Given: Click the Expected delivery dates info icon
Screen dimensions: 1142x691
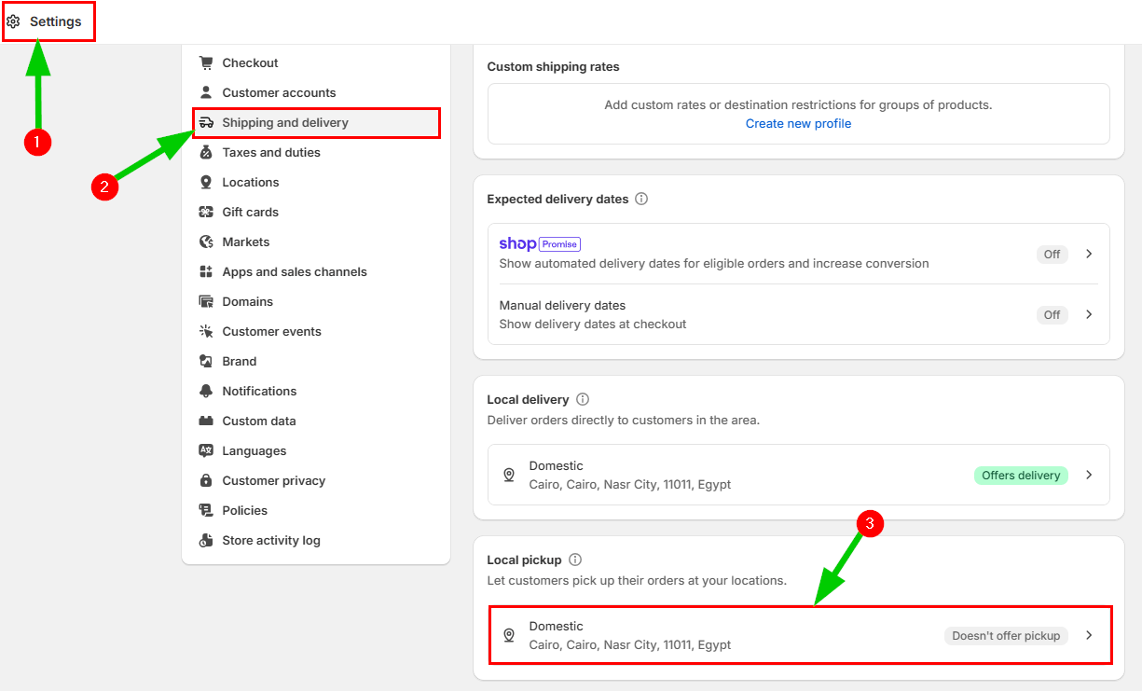Looking at the screenshot, I should [641, 199].
